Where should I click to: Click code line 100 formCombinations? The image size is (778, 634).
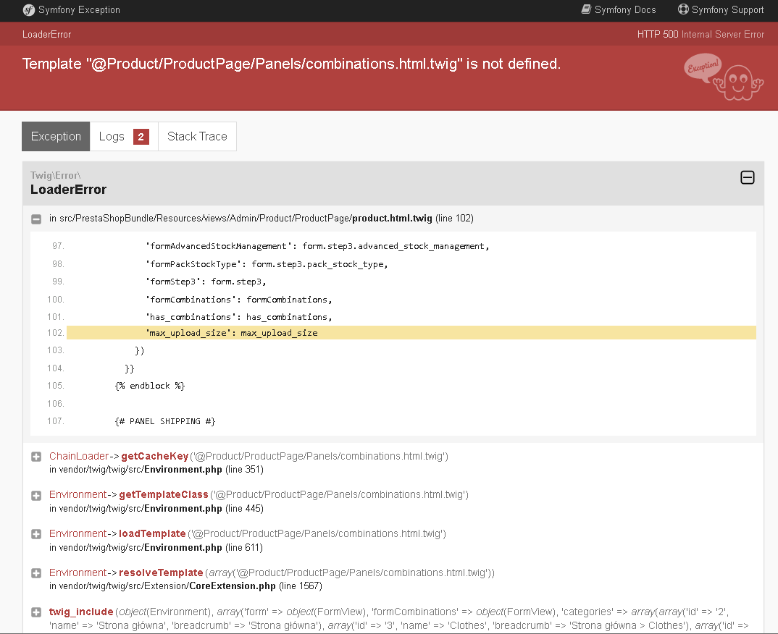coord(238,300)
